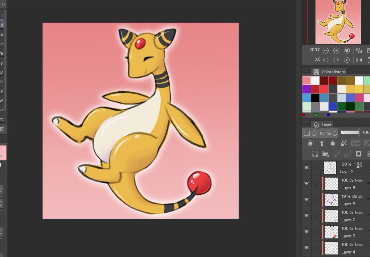Flip canvas horizontally in navigator
This screenshot has width=370, height=257.
[359, 60]
